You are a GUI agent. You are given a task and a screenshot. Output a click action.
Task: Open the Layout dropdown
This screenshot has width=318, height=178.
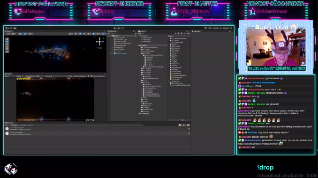[228, 28]
